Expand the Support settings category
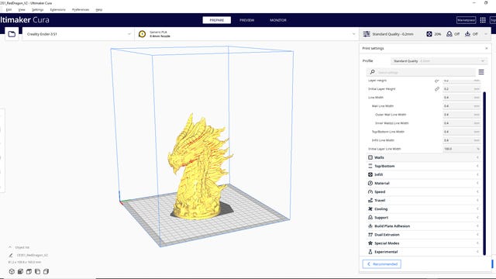Viewport: 496px width, 279px height. (424, 217)
